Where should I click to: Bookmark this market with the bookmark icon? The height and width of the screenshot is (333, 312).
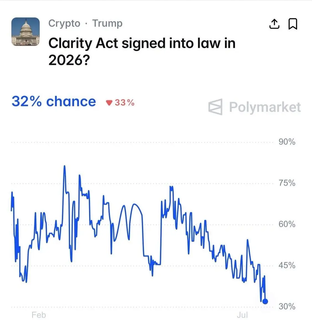click(x=293, y=24)
